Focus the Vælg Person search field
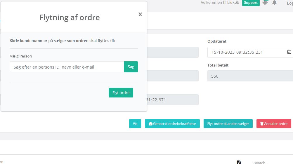 pyautogui.click(x=67, y=67)
